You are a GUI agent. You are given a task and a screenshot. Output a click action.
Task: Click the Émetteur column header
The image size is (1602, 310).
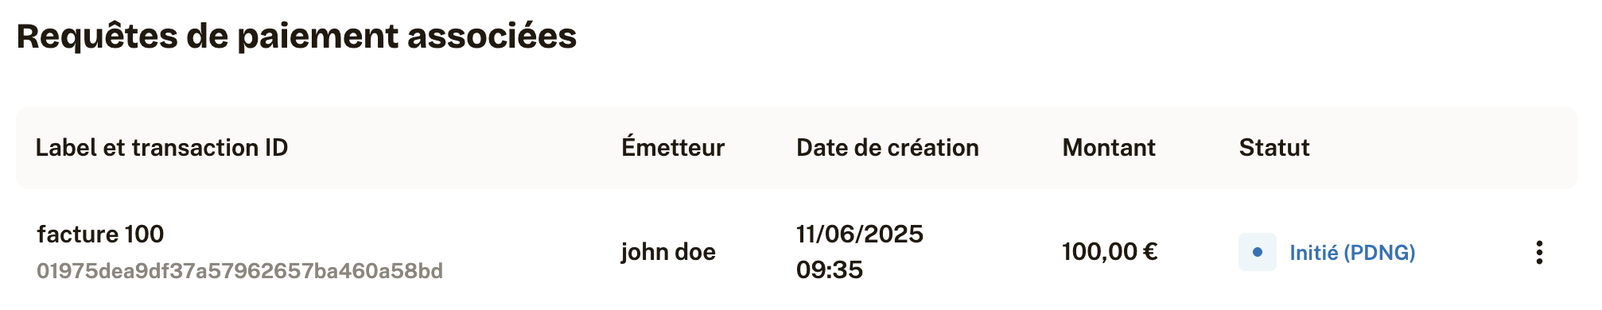[673, 147]
